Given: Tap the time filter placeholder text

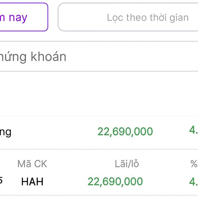Looking at the screenshot, I should coord(148,17).
